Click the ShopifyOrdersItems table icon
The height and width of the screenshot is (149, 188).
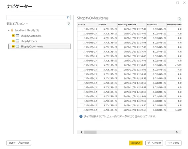tap(17, 46)
